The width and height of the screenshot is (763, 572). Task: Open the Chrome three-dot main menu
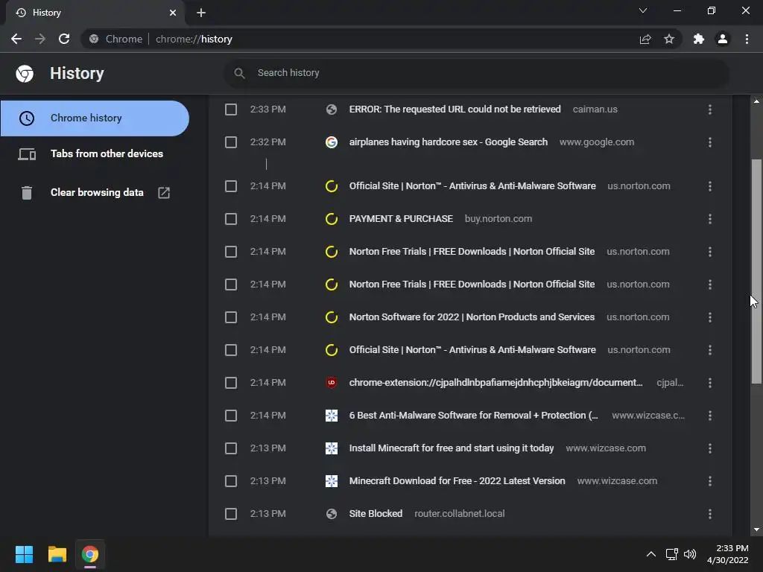[747, 39]
